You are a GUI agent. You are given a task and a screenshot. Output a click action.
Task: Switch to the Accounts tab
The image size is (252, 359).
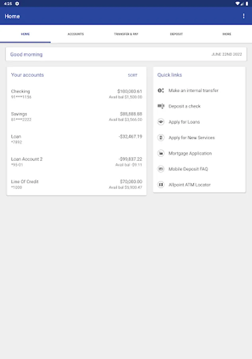76,34
